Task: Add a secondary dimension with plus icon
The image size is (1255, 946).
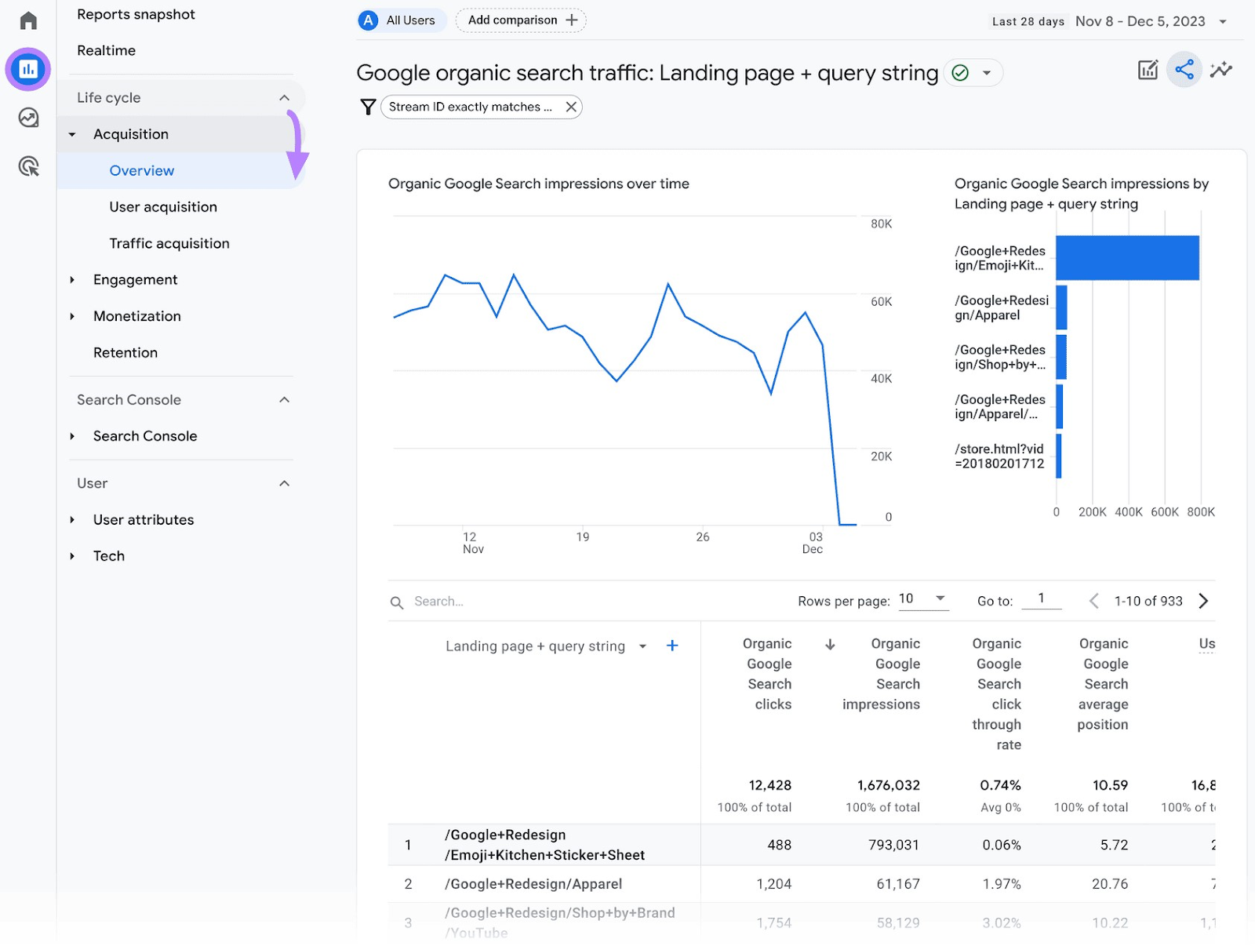Action: pos(672,646)
